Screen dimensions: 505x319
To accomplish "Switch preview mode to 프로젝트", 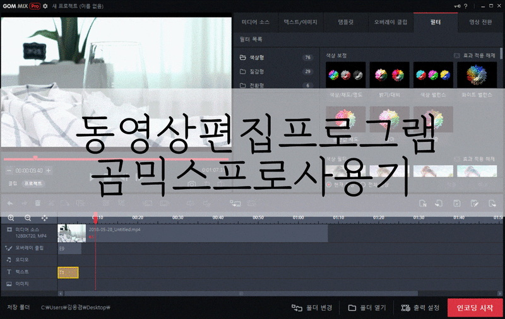I will pos(33,183).
